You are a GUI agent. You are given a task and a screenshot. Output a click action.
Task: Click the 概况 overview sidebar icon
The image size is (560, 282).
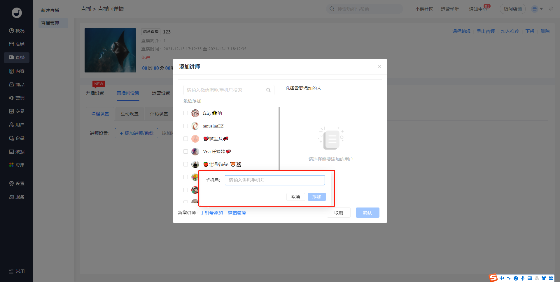coord(11,31)
